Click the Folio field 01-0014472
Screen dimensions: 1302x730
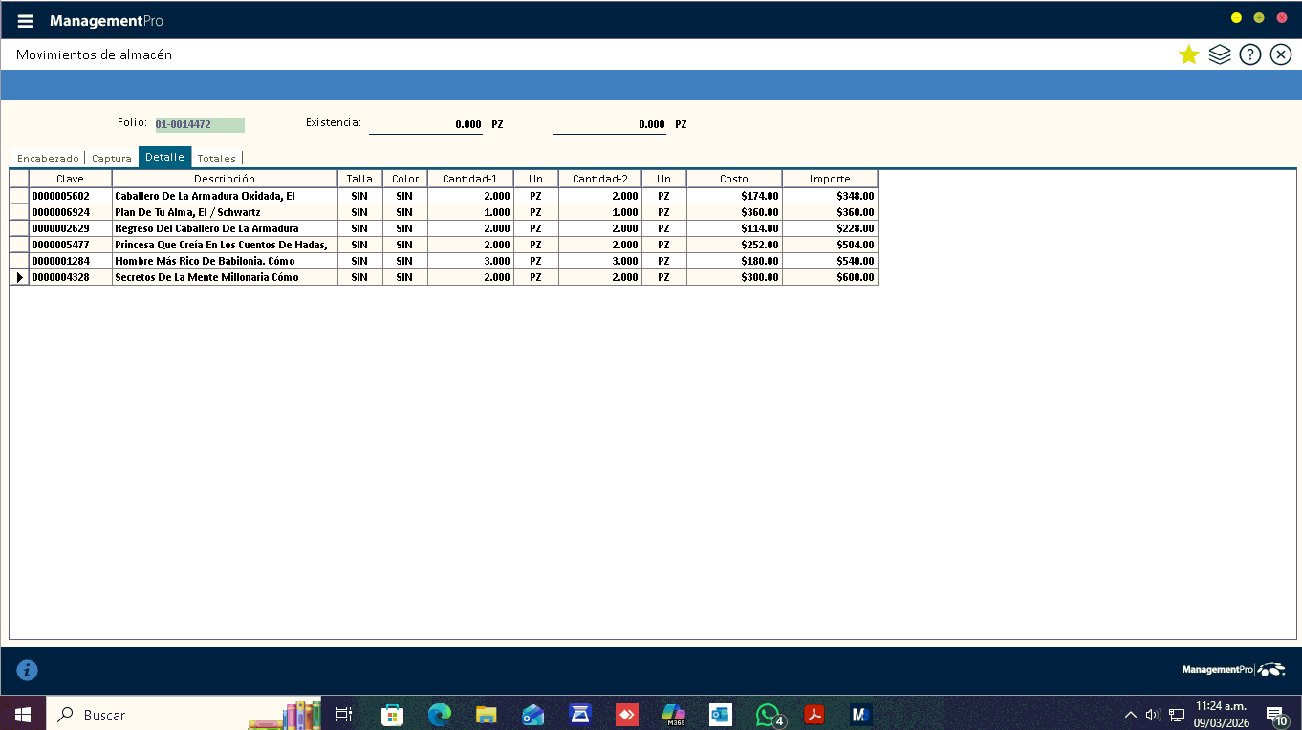click(x=199, y=124)
